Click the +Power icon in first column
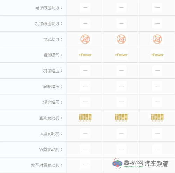The image size is (175, 173). [85, 55]
